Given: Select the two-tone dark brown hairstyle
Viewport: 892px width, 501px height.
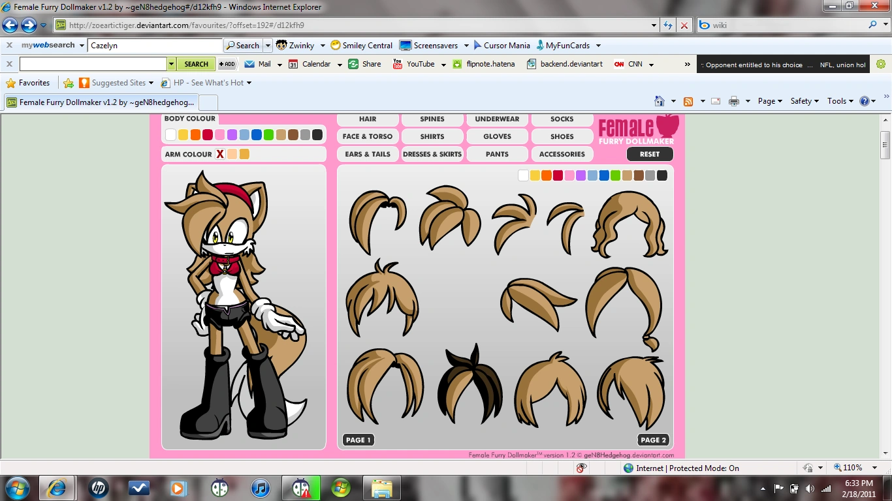Looking at the screenshot, I should (470, 384).
